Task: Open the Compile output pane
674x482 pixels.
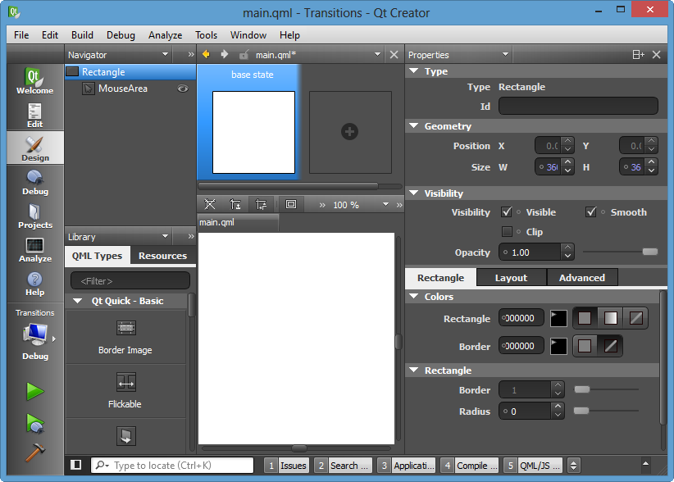Action: 469,466
